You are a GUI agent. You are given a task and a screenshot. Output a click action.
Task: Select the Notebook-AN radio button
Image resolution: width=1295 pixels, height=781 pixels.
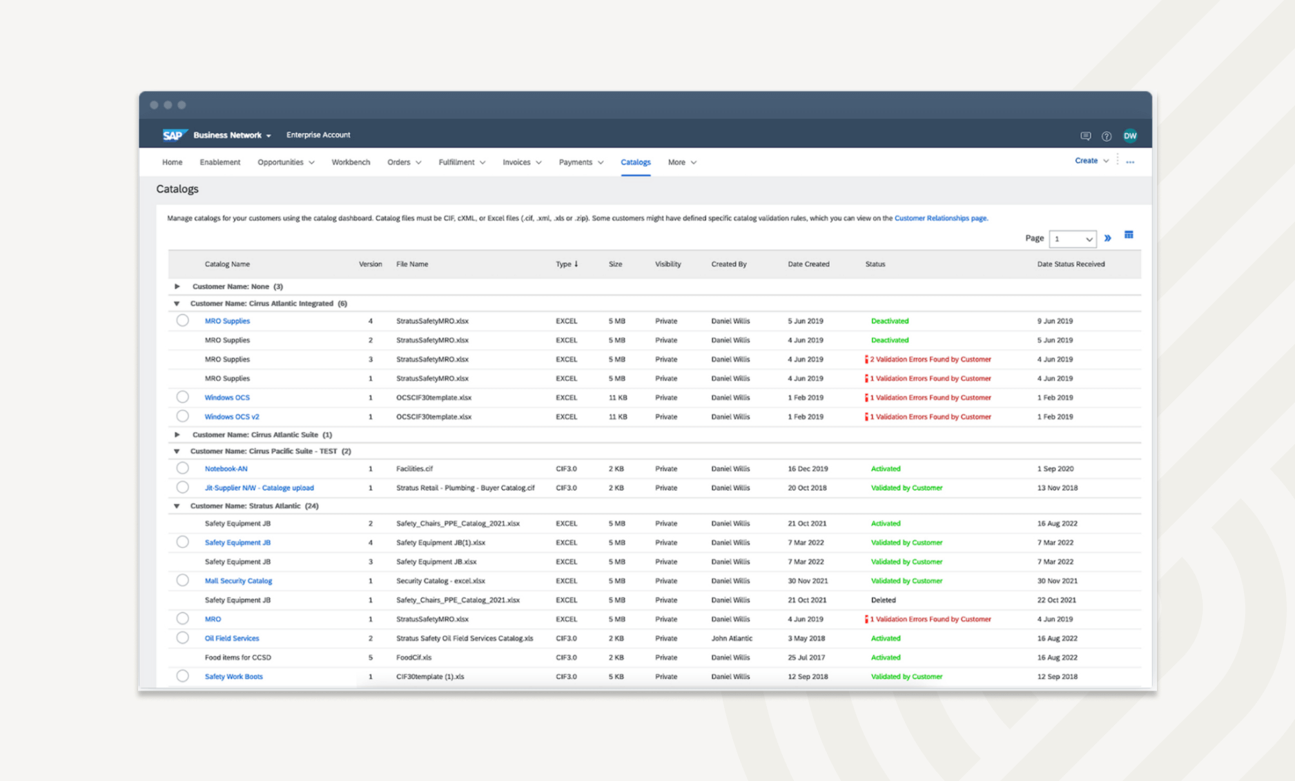pyautogui.click(x=182, y=468)
